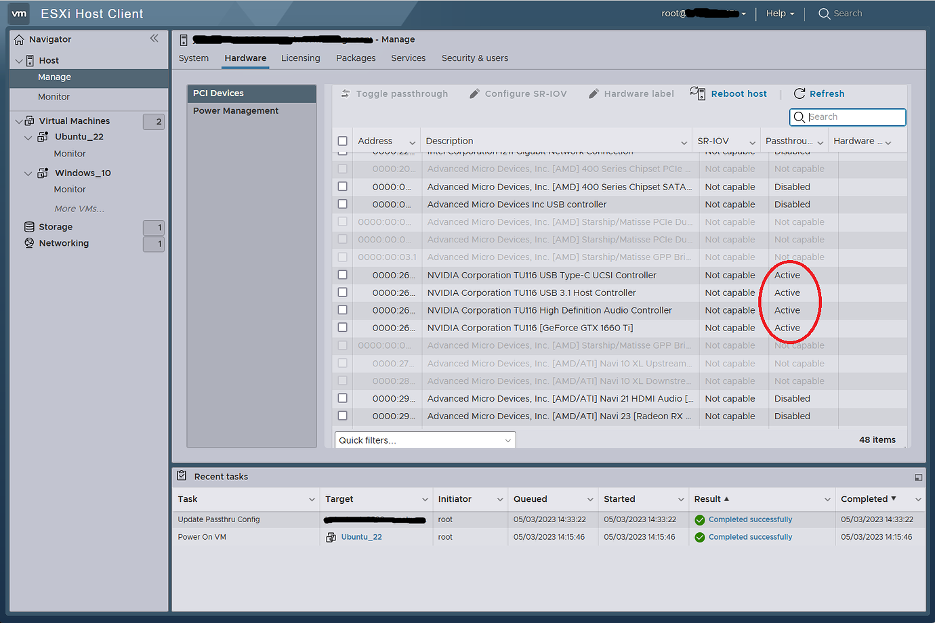Click the Reboot host icon
935x623 pixels.
(697, 93)
